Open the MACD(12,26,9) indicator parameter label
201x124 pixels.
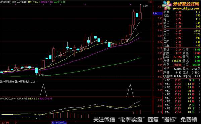click(8, 99)
